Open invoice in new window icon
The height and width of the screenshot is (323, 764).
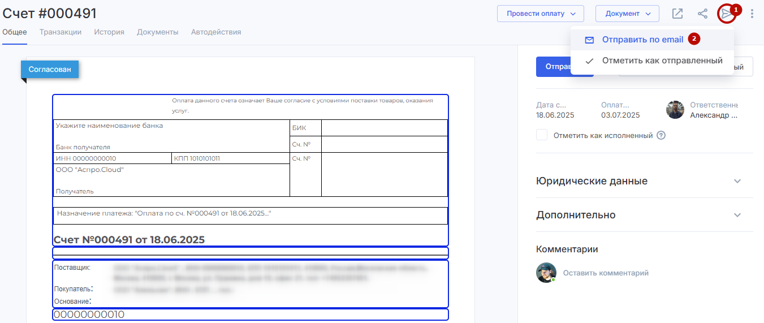677,14
